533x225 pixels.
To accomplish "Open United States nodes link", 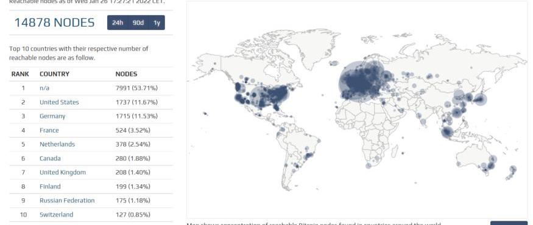I will tap(59, 102).
